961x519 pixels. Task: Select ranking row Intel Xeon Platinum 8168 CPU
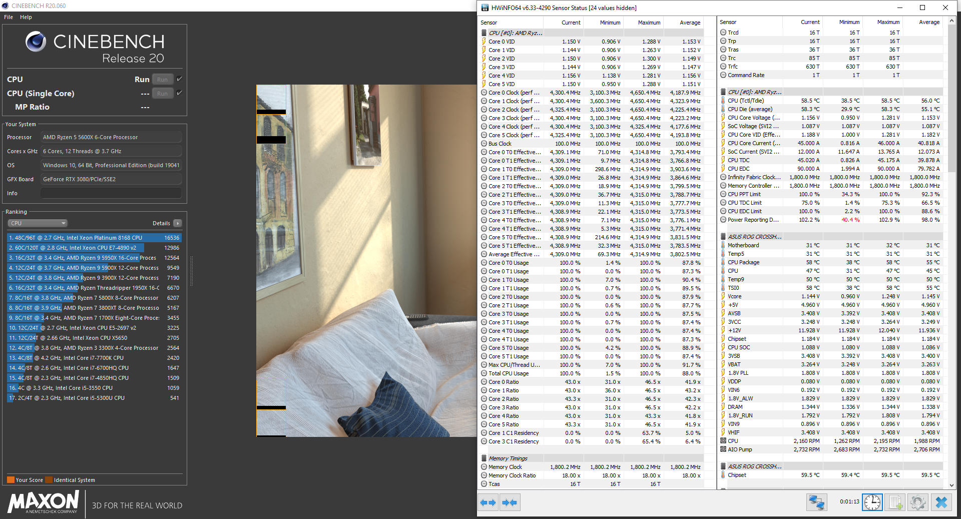pyautogui.click(x=94, y=238)
